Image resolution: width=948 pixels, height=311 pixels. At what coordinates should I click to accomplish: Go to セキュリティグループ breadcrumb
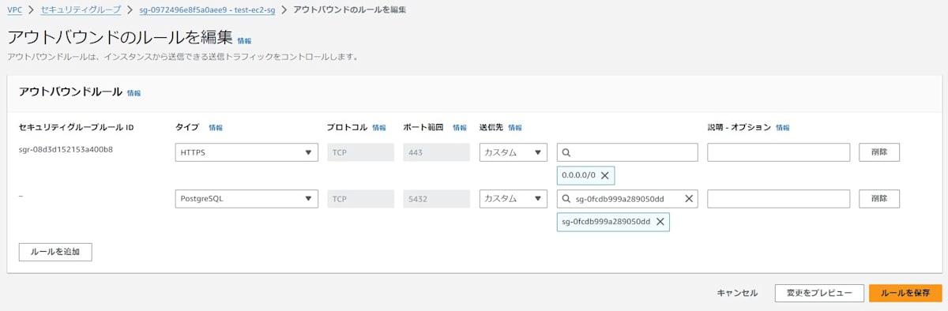(x=81, y=9)
